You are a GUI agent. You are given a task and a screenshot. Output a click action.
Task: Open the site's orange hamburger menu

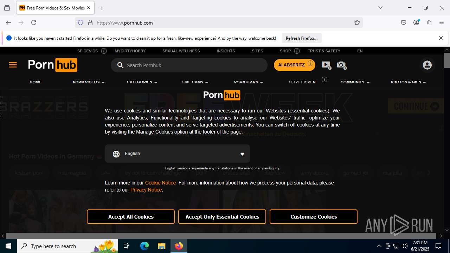click(x=13, y=65)
